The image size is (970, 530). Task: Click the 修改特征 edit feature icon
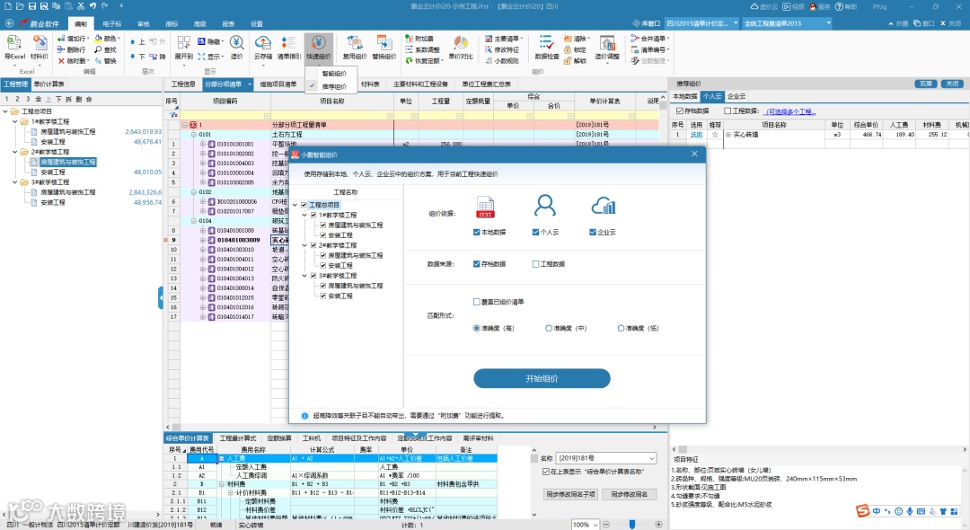click(x=489, y=49)
